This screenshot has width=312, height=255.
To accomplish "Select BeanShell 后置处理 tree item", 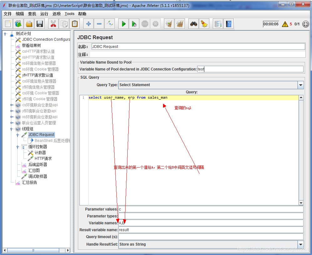I will pos(53,141).
